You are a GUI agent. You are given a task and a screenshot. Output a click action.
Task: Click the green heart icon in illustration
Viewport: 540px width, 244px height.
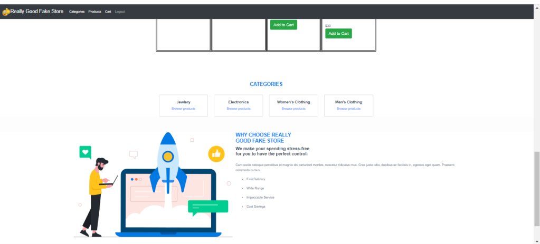[x=86, y=152]
